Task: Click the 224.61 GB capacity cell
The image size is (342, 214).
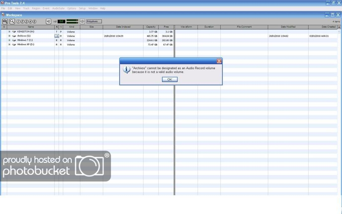Action: pyautogui.click(x=151, y=40)
